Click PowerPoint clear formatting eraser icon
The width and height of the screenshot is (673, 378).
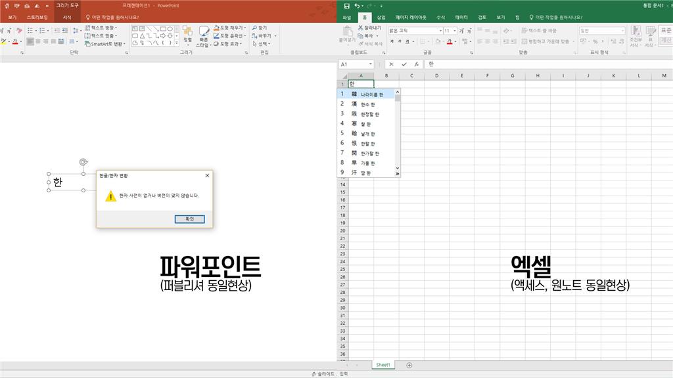19,30
